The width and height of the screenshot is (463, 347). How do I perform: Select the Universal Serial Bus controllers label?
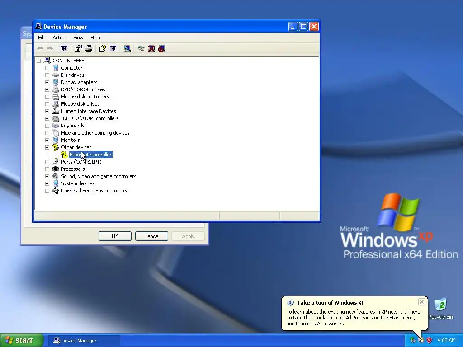(94, 191)
